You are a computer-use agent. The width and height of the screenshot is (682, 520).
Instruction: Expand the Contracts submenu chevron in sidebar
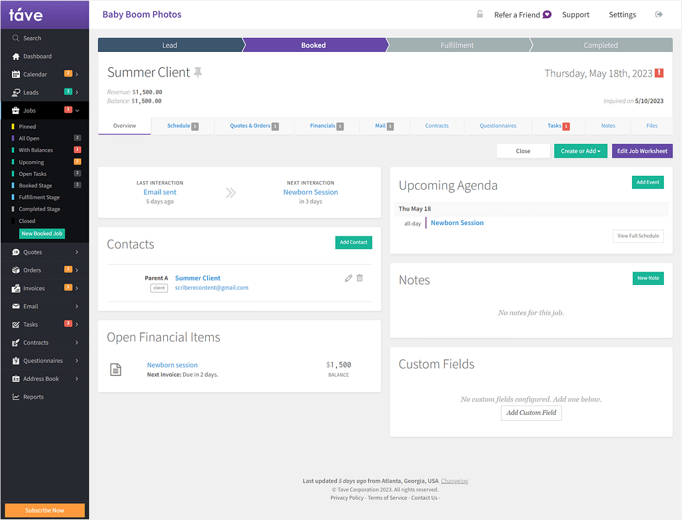click(77, 343)
